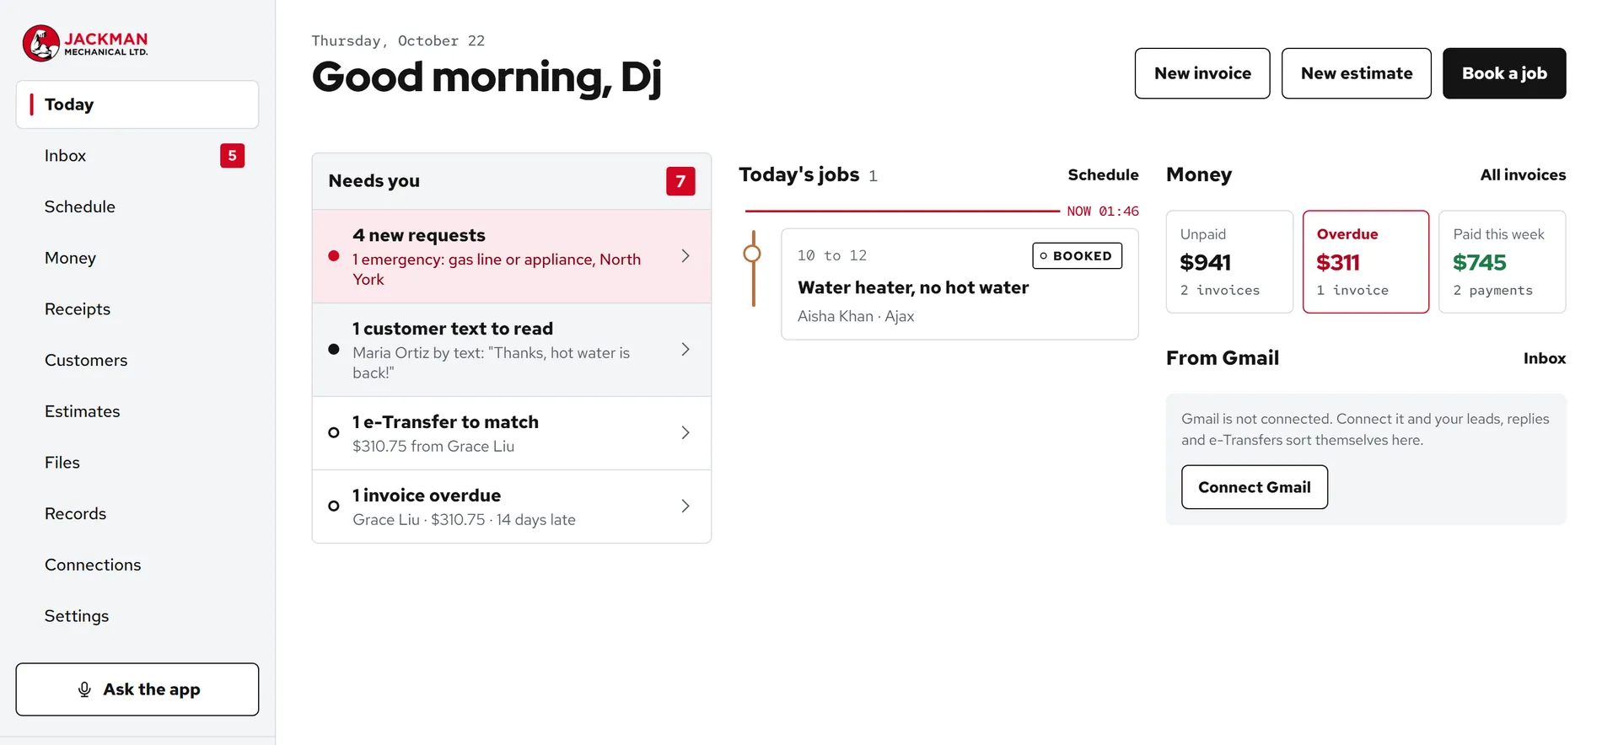Open the Overdue $311 card

pos(1366,262)
